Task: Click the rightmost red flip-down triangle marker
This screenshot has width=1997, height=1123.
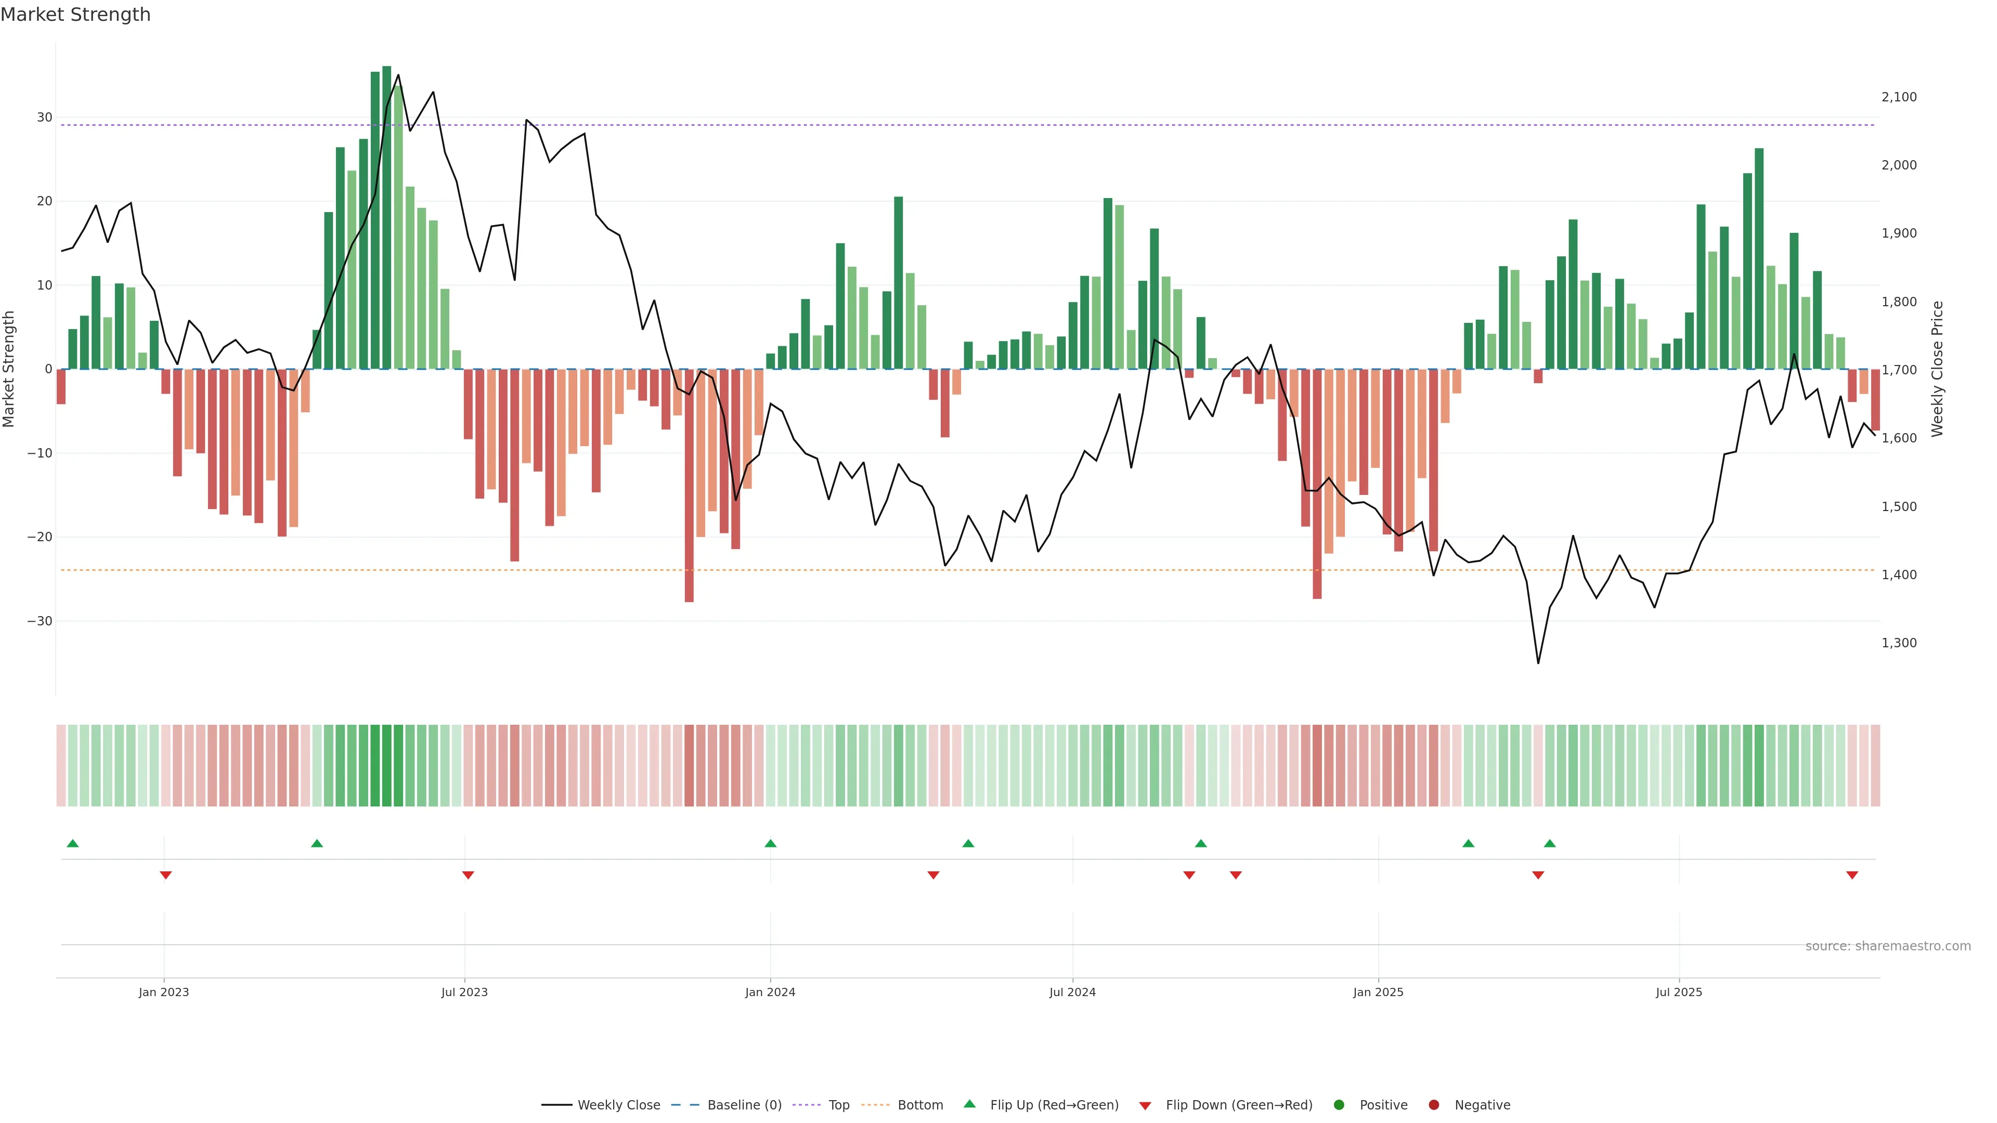Action: tap(1852, 875)
